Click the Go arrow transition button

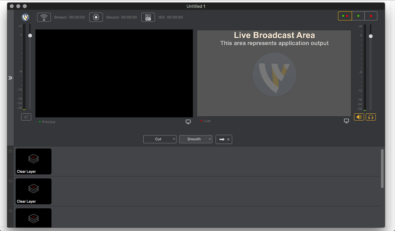point(224,139)
